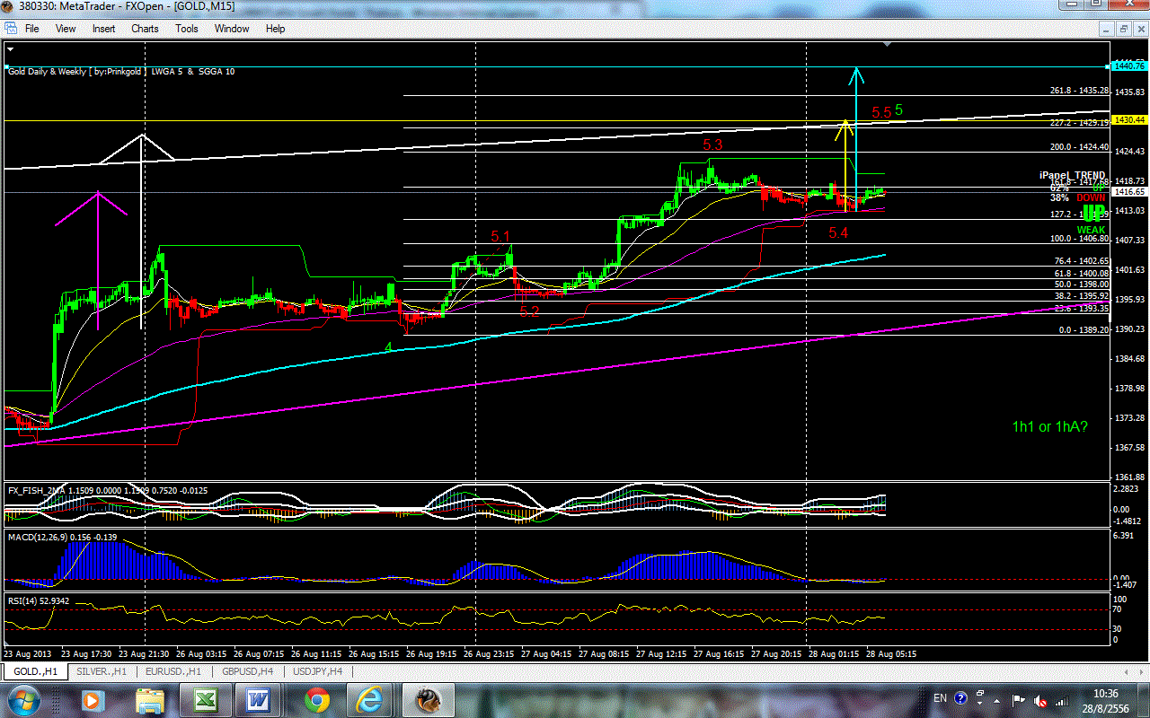Image resolution: width=1150 pixels, height=718 pixels.
Task: Click the green '1h1 or 1hA?' note
Action: point(1049,426)
